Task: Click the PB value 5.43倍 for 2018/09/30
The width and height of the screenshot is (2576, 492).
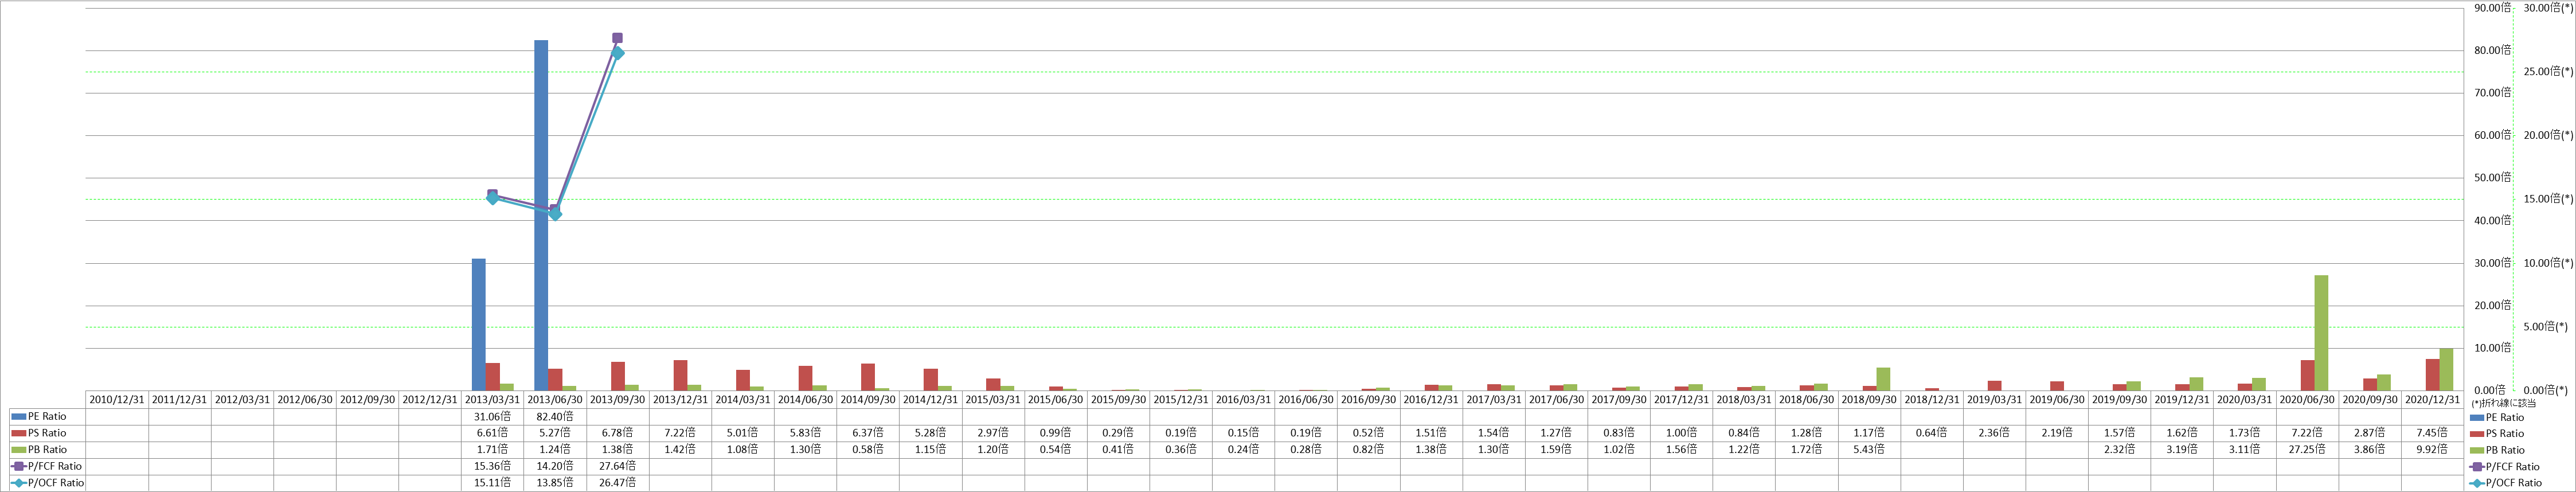Action: click(x=1869, y=450)
